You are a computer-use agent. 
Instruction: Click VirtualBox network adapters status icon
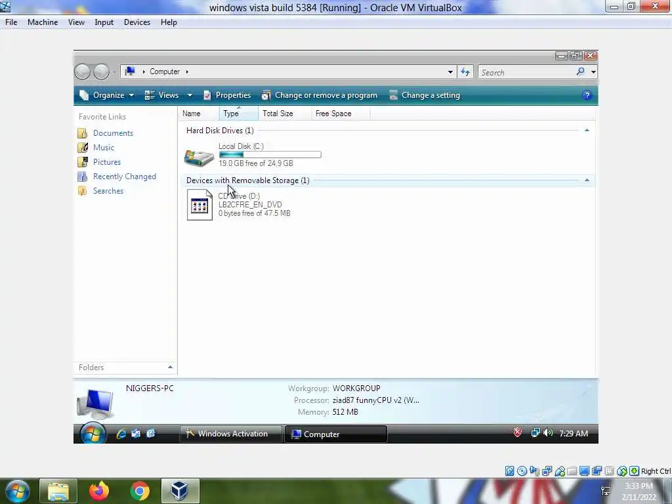547,471
